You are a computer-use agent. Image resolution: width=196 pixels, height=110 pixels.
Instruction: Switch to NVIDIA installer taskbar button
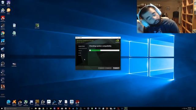[126, 108]
